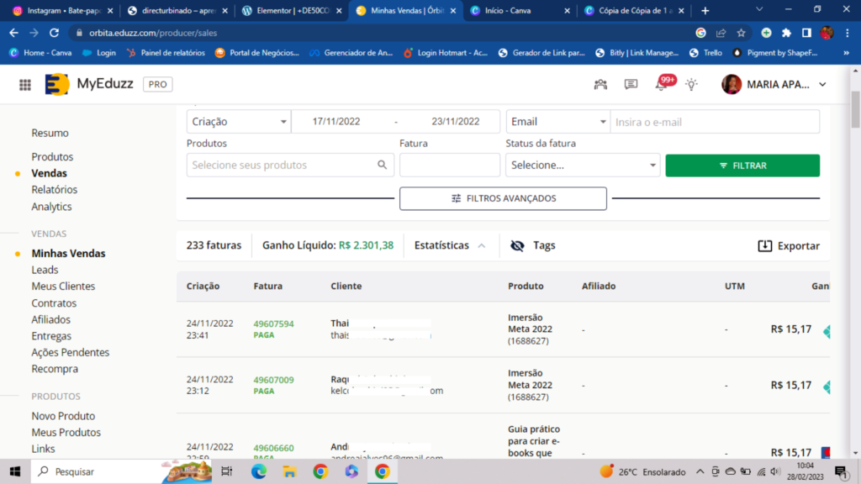Toggle Tags visibility eye icon
This screenshot has width=861, height=484.
(518, 245)
